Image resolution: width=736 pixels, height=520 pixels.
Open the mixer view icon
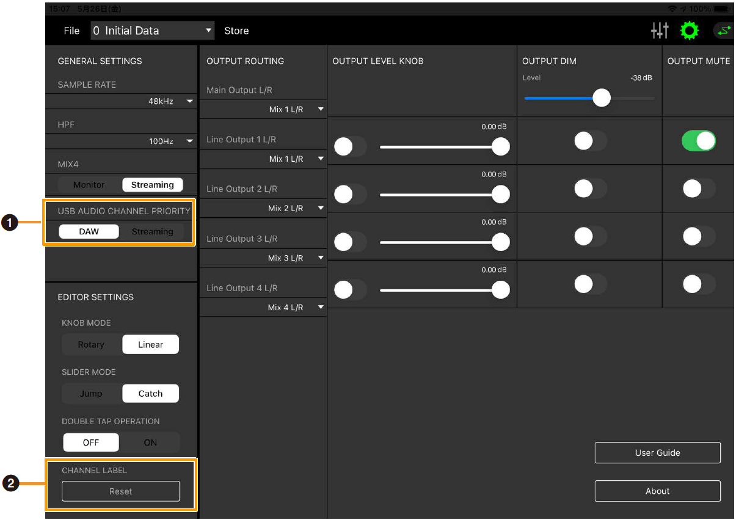click(x=660, y=31)
